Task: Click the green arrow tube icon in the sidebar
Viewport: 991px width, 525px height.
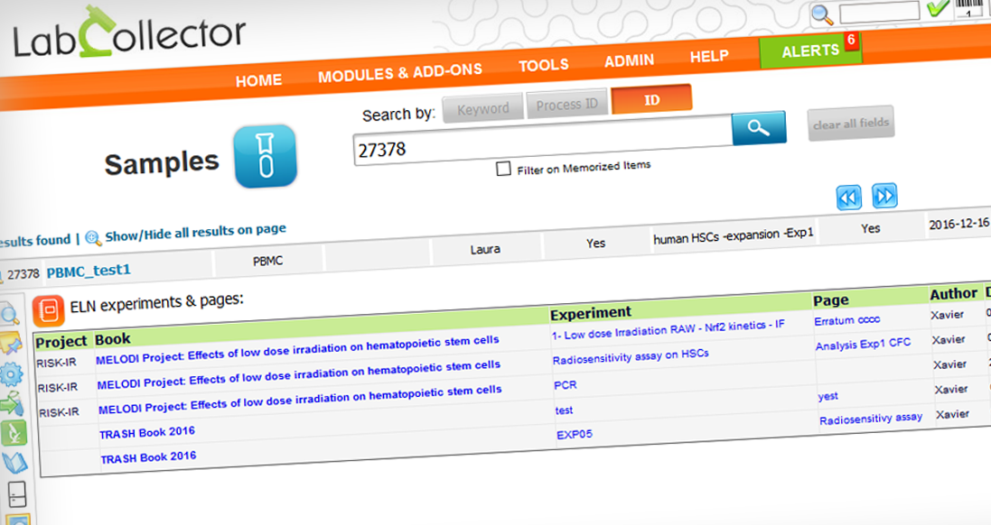Action: pos(12,403)
